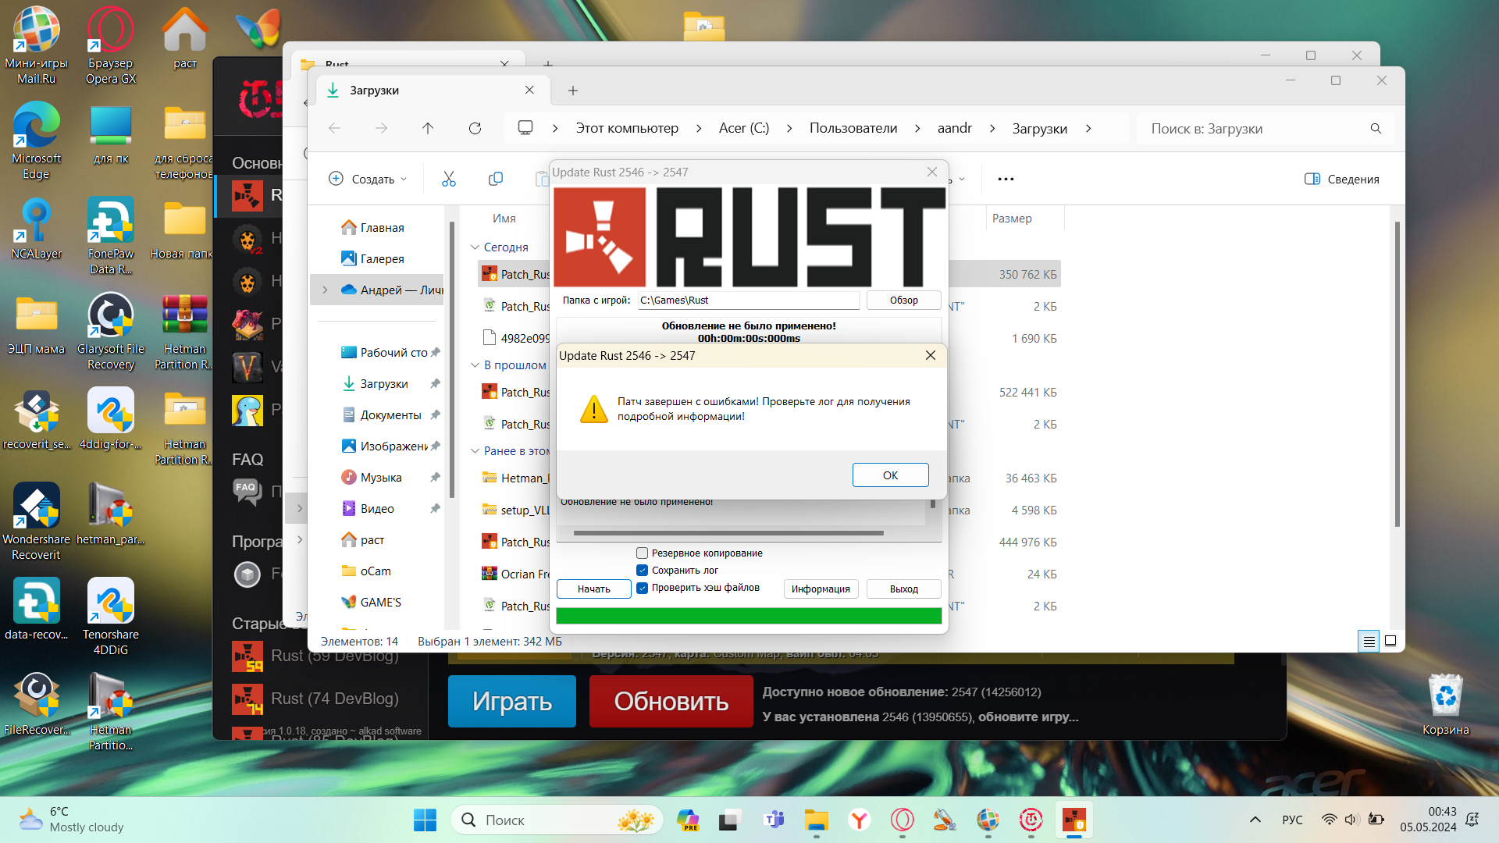
Task: Switch to the large thumbnails view icon
Action: pyautogui.click(x=1390, y=641)
